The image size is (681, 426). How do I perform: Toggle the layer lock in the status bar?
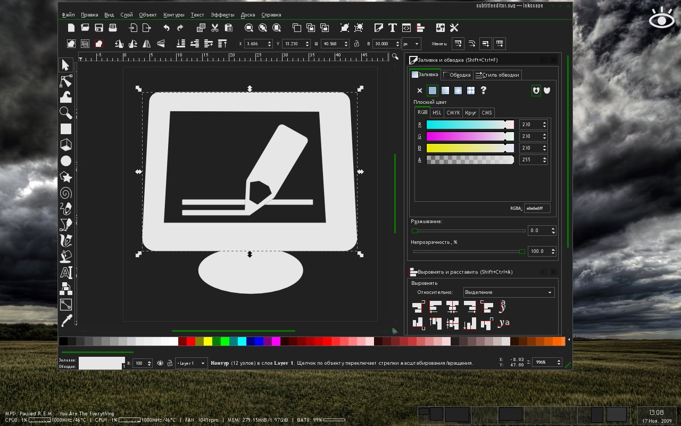[170, 362]
